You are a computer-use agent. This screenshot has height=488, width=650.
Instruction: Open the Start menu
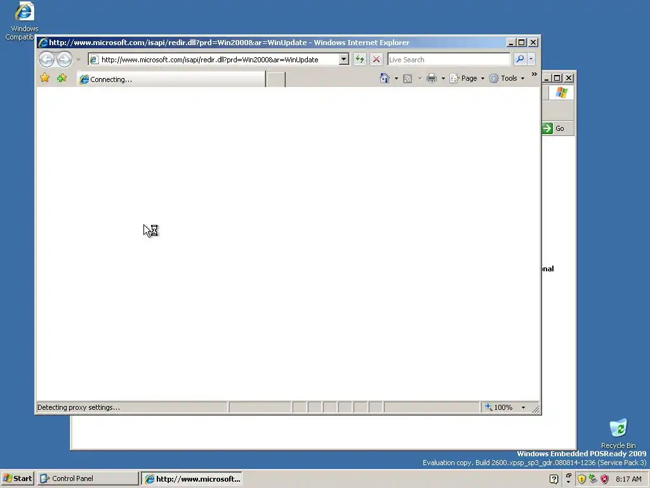click(x=17, y=478)
